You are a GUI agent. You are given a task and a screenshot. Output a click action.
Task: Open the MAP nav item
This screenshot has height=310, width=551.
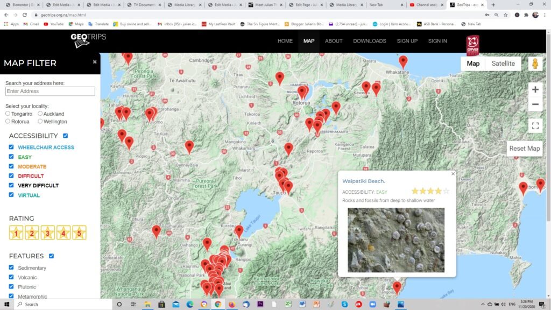[x=309, y=41]
